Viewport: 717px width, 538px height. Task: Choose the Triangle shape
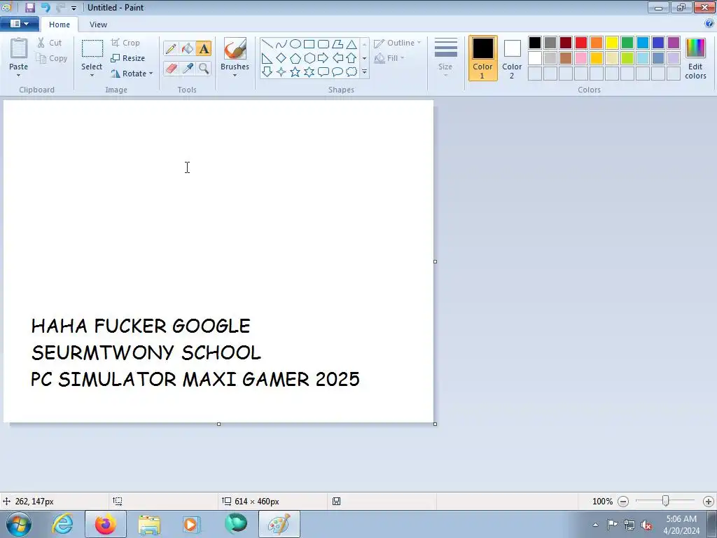[351, 44]
